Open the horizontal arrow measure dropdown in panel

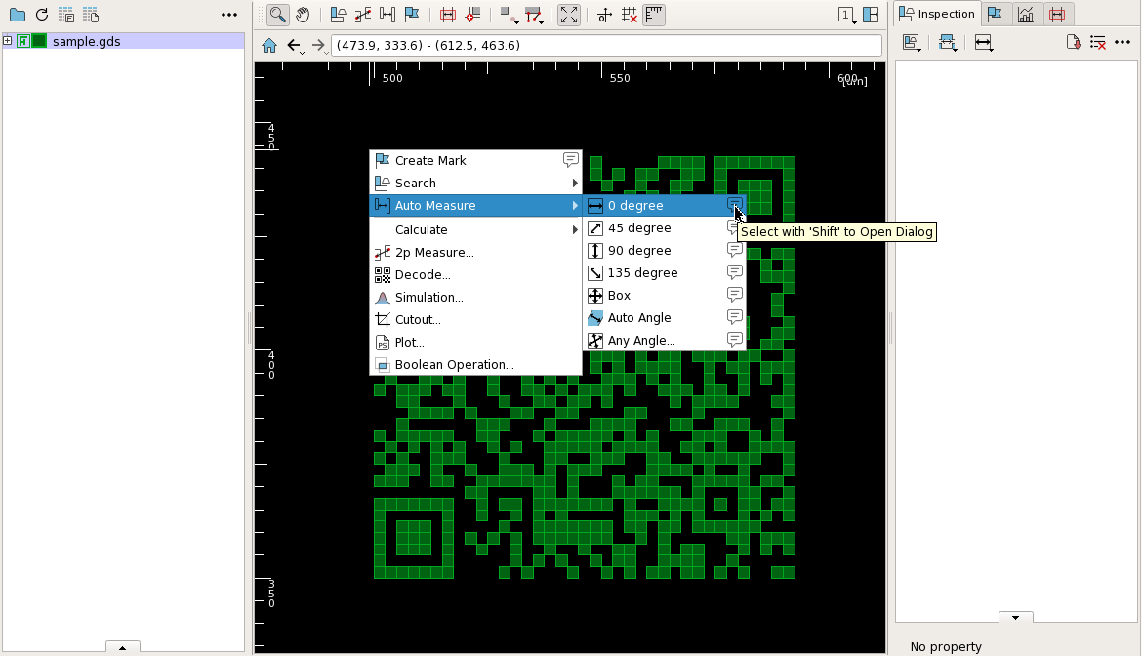984,43
